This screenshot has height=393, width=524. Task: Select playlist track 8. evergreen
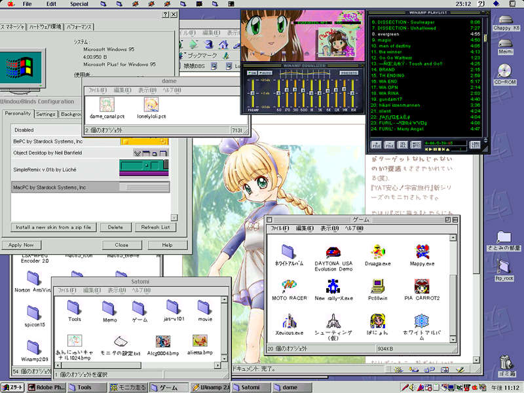pyautogui.click(x=426, y=34)
